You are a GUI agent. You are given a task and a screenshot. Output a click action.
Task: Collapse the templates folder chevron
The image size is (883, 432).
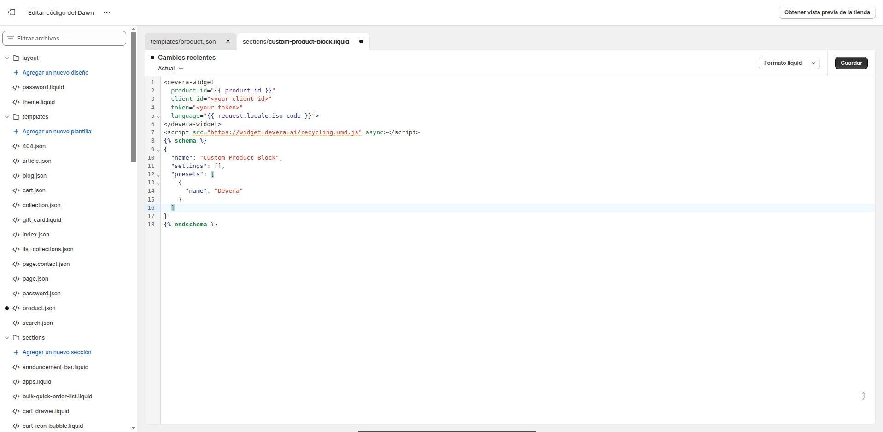point(7,117)
